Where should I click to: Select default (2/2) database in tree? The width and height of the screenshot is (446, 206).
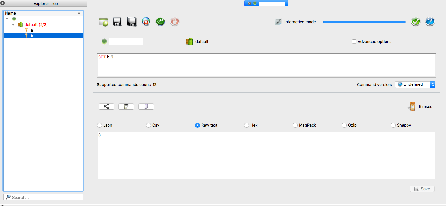tap(36, 24)
